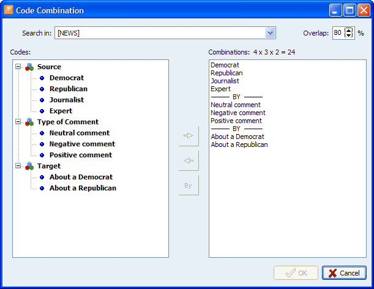Click the Target category icon in tree
374x289 pixels.
click(x=29, y=167)
